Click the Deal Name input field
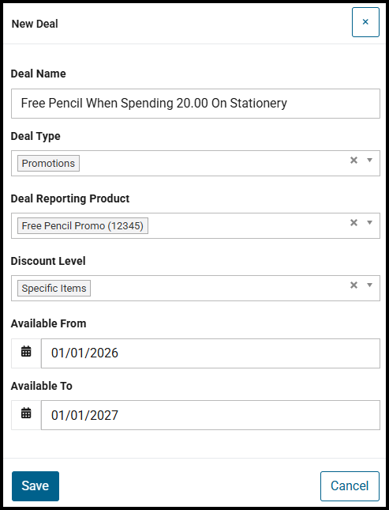This screenshot has width=389, height=510. (196, 104)
